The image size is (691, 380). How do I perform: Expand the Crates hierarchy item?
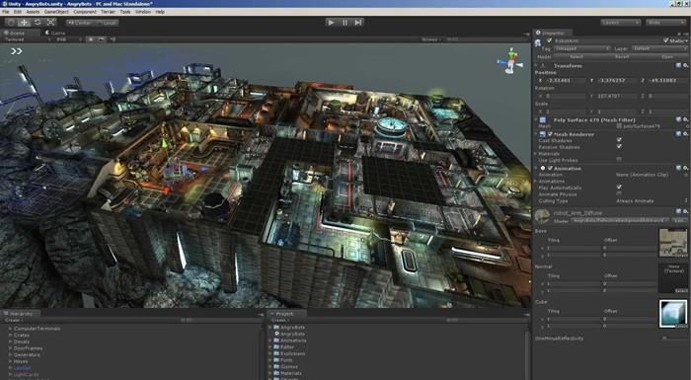tap(11, 335)
